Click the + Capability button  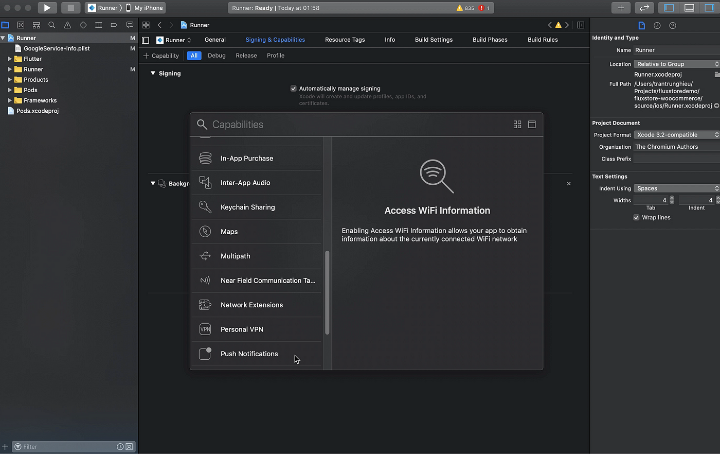(x=161, y=56)
